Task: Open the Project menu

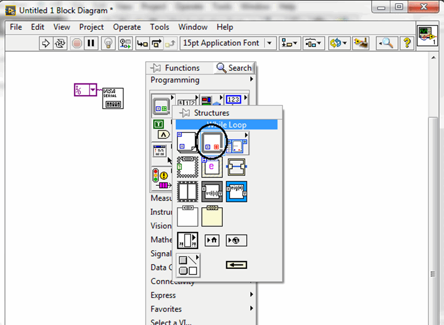Action: click(x=91, y=27)
